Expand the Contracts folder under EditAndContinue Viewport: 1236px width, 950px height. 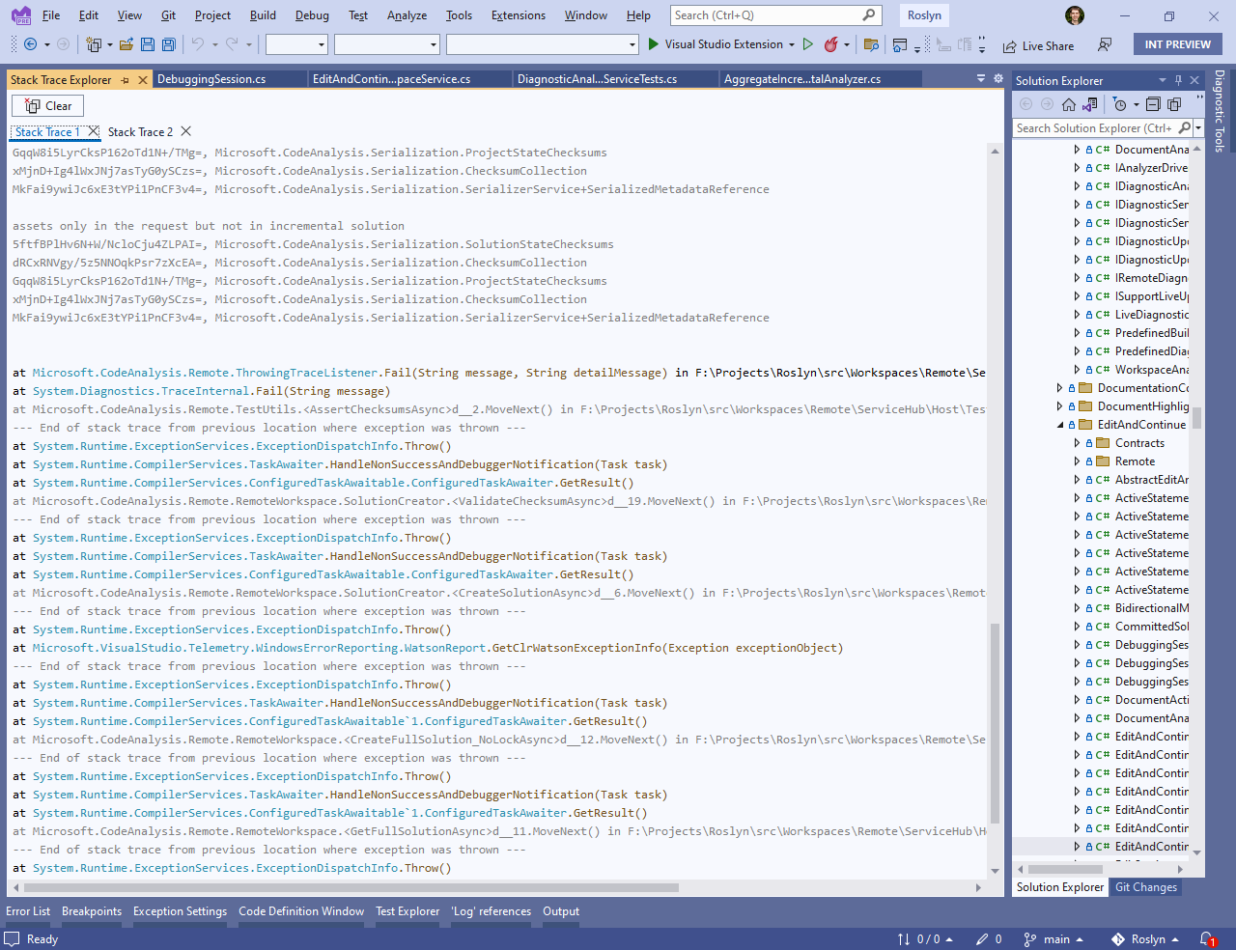[x=1077, y=442]
